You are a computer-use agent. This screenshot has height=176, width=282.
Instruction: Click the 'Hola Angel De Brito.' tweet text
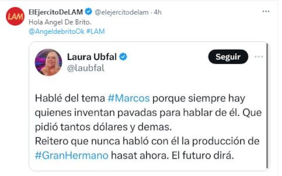tap(60, 22)
